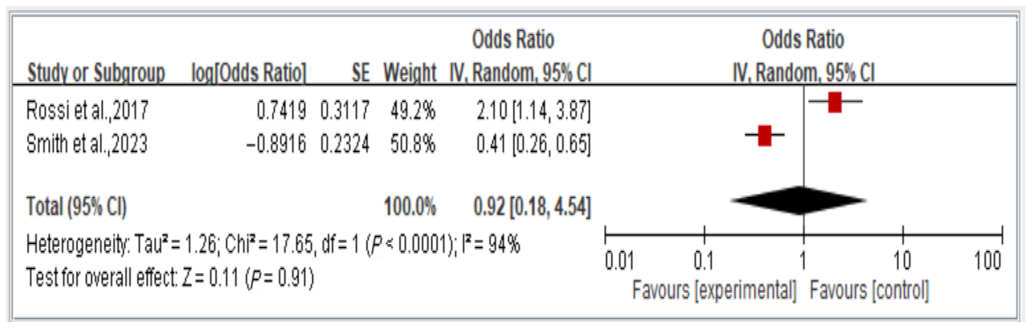
Task: Click the "Smith et al.,2023" study label
Action: (87, 144)
